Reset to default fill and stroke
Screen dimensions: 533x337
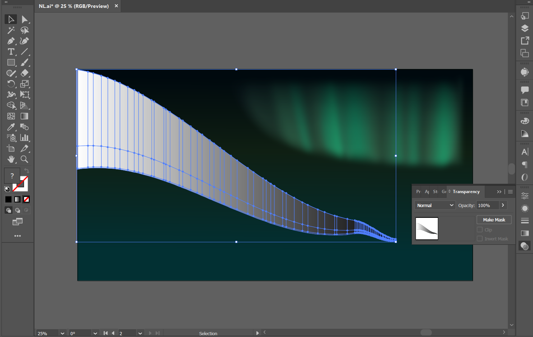pyautogui.click(x=7, y=189)
